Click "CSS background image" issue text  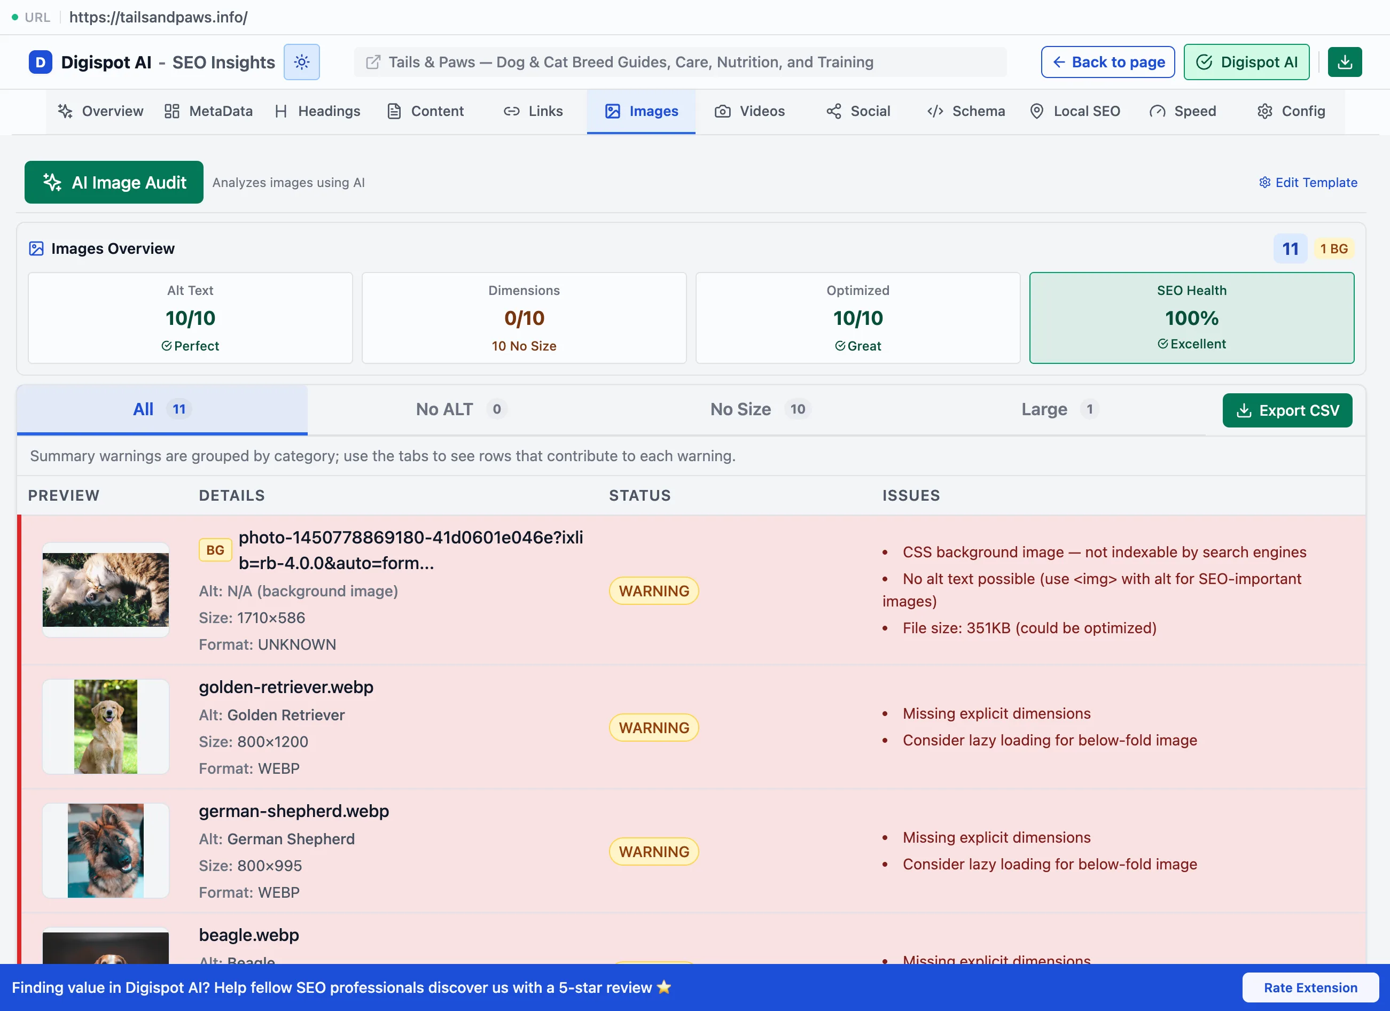pos(1104,553)
